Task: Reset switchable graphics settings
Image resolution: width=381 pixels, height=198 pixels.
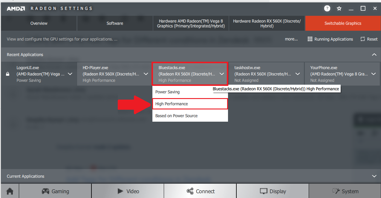Action: click(x=369, y=39)
